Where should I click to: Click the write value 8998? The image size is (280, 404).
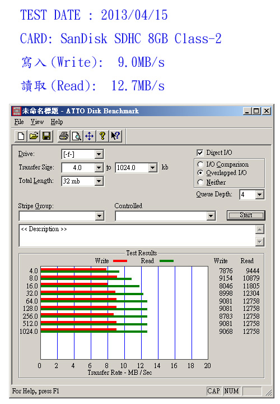(226, 293)
